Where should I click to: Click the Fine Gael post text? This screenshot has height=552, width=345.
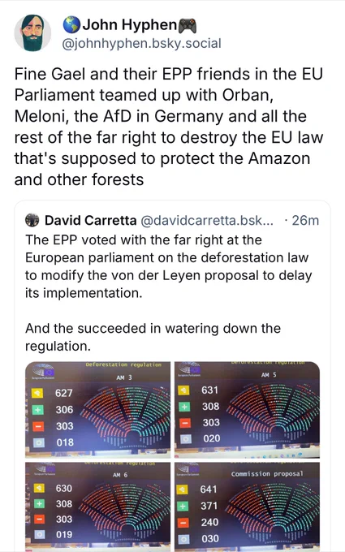pyautogui.click(x=169, y=127)
